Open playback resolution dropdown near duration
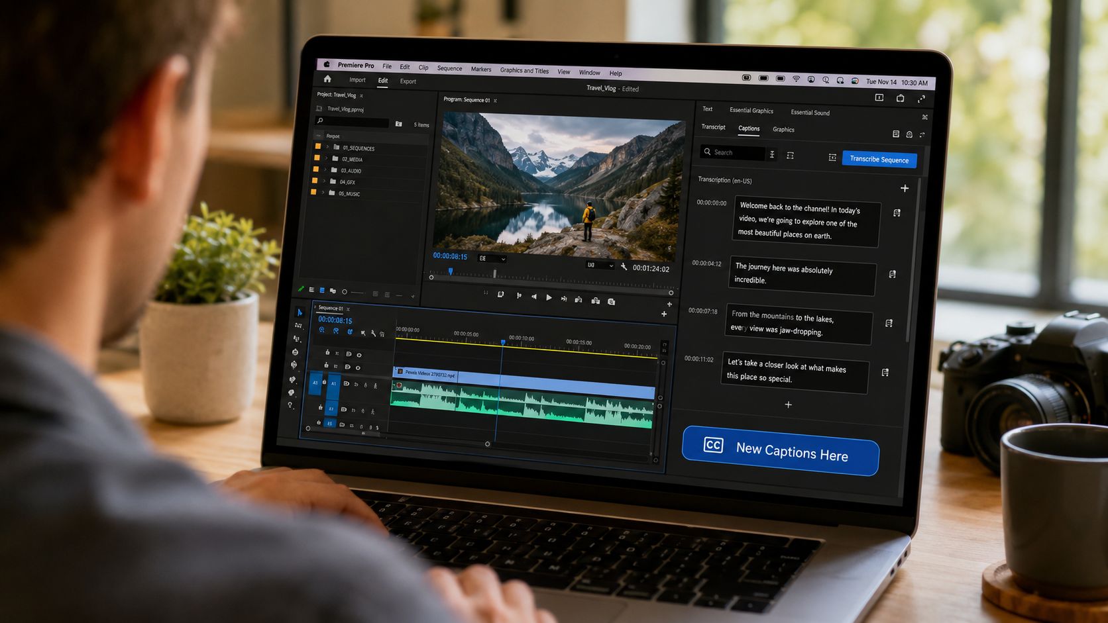The height and width of the screenshot is (623, 1108). (600, 265)
